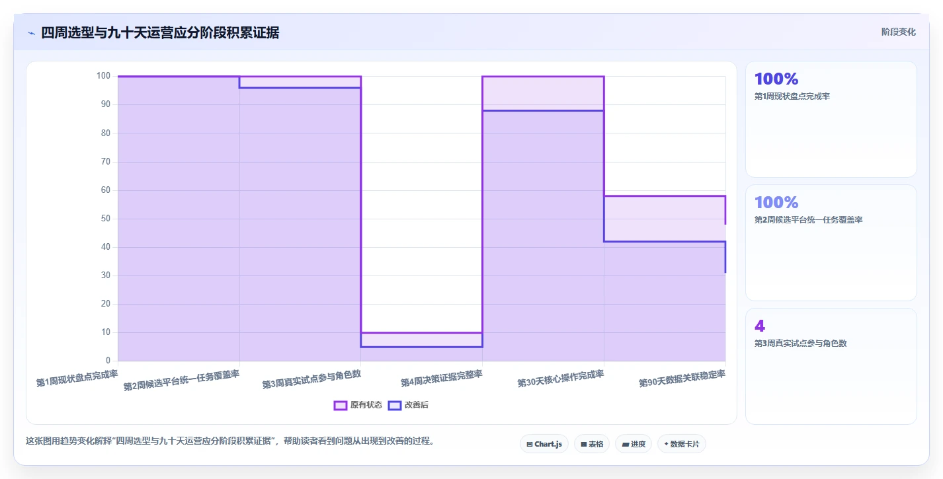Click the value 4 in the third card
The image size is (943, 479).
(x=759, y=326)
